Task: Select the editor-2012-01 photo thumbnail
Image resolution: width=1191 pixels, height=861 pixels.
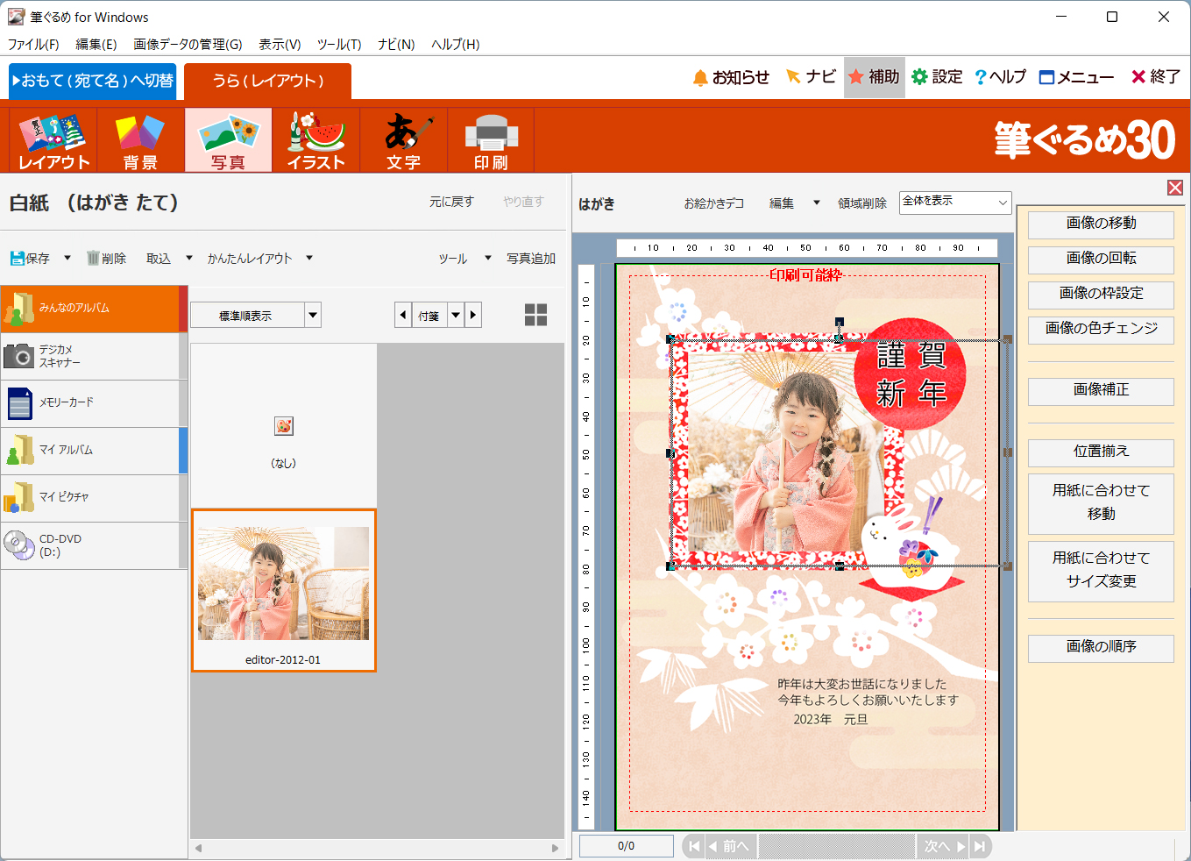Action: point(283,590)
